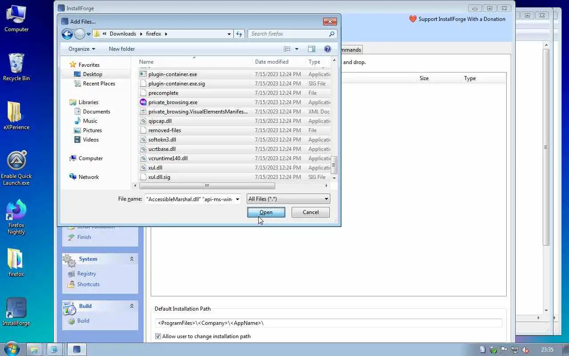Viewport: 569px width, 356px height.
Task: Click the horizontal scrollbar in file list
Action: click(207, 186)
